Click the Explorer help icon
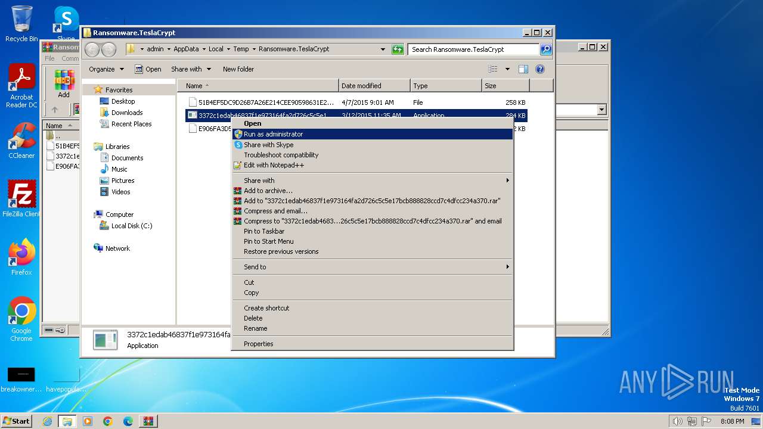Viewport: 763px width, 429px height. (x=540, y=69)
